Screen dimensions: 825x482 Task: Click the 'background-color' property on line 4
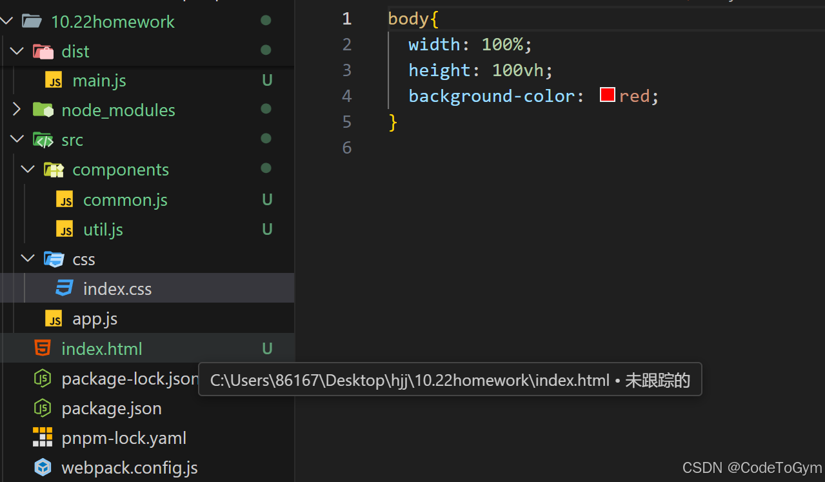pyautogui.click(x=492, y=96)
